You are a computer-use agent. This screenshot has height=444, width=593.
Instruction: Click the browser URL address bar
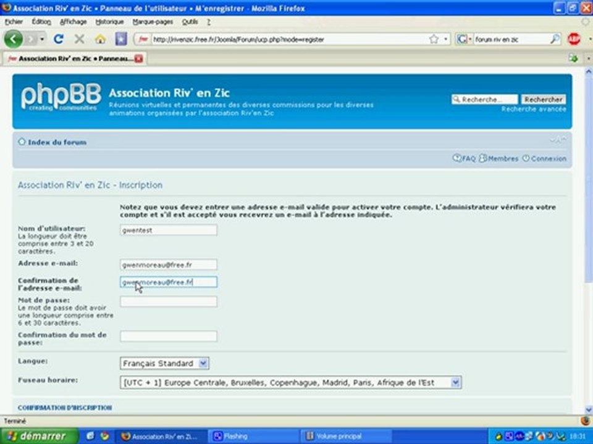289,39
